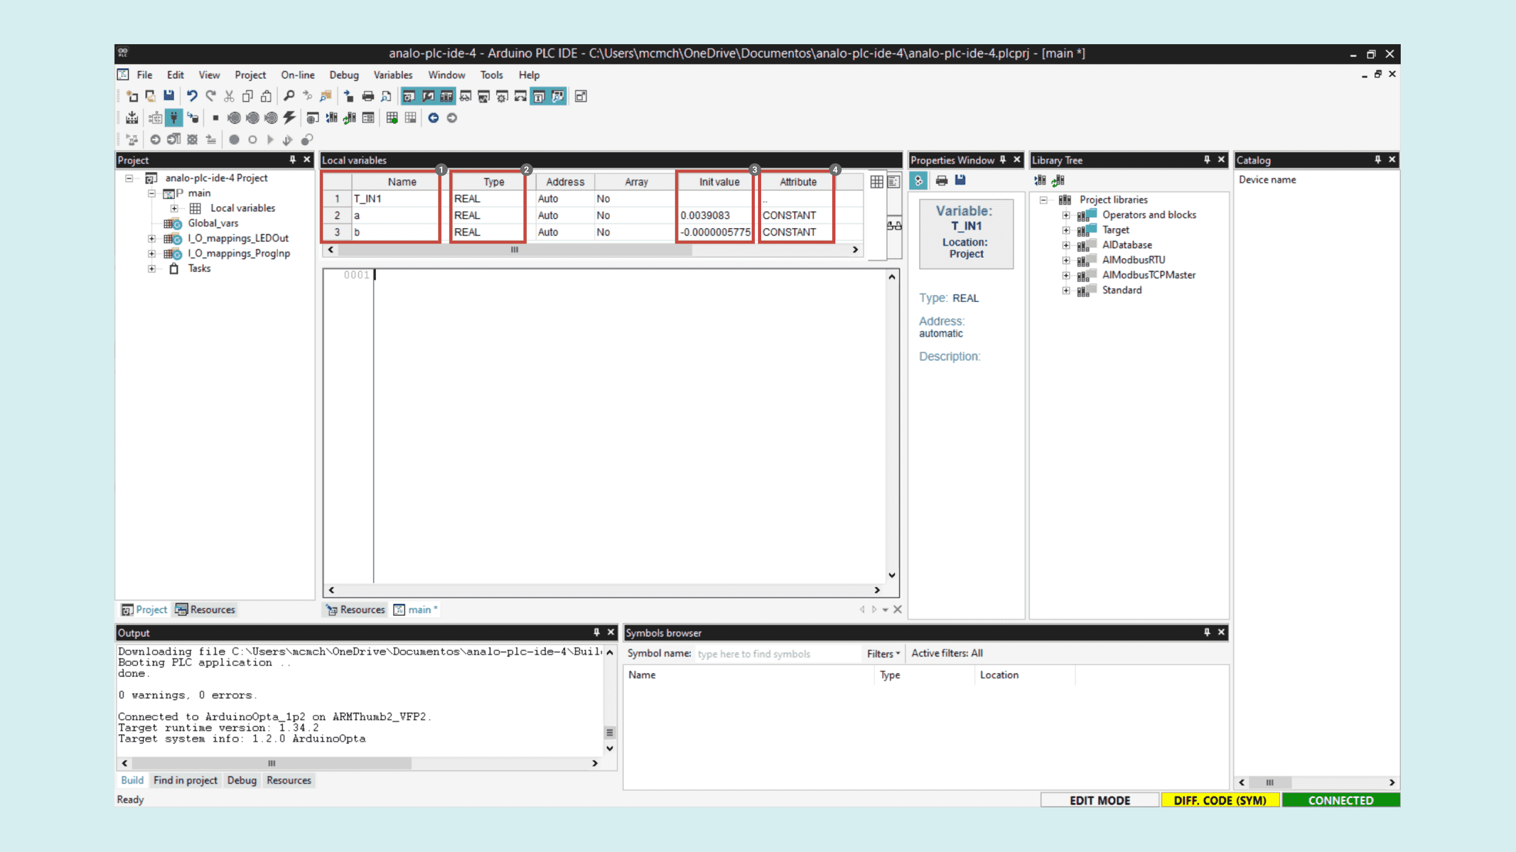Unpin the Output panel
The width and height of the screenshot is (1516, 852).
click(x=596, y=632)
